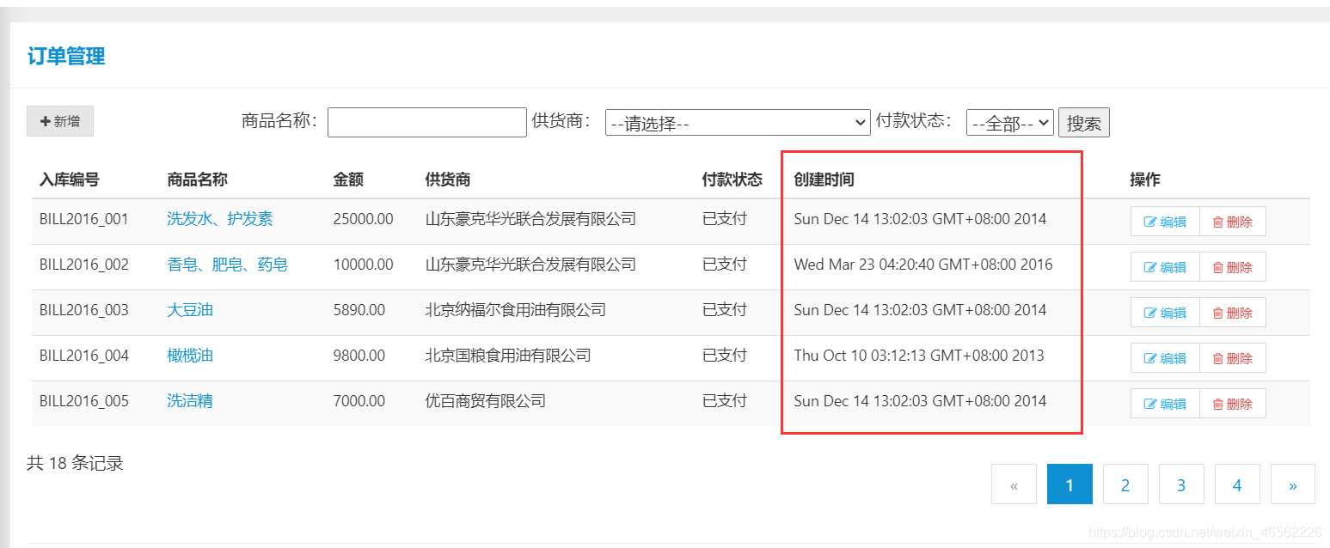Open the 大豆油 product link
The height and width of the screenshot is (548, 1330).
tap(190, 310)
